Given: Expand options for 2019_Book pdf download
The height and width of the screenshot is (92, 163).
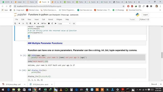Looking at the screenshot, I should pyautogui.click(x=25, y=84).
